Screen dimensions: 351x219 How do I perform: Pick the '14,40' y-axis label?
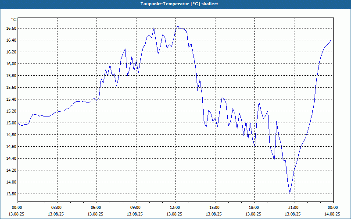[12, 159]
